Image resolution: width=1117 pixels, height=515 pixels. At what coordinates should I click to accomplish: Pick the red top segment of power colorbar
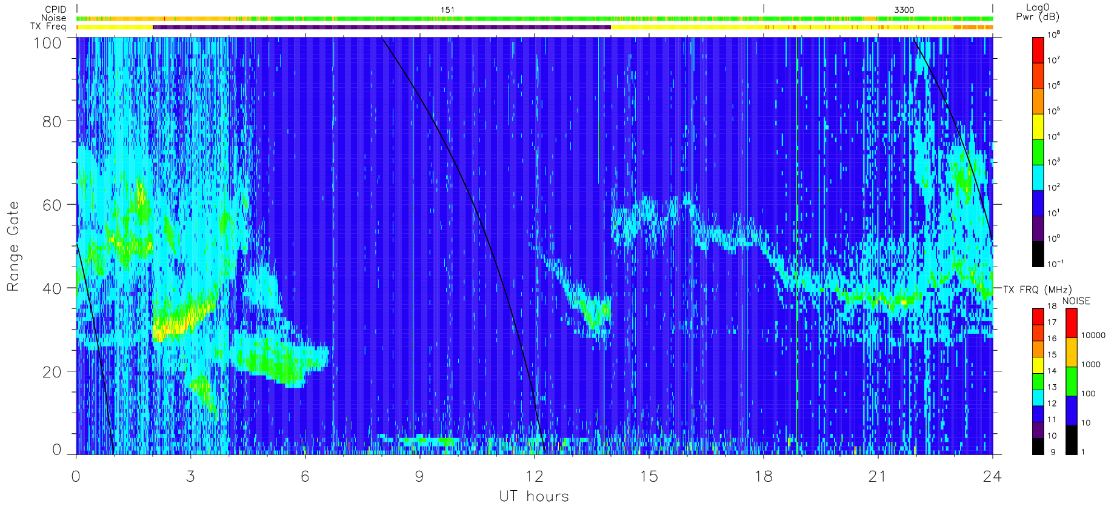tap(1038, 50)
